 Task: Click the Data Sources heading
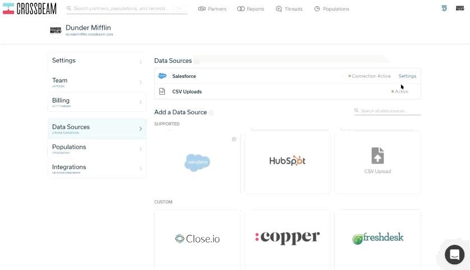click(x=173, y=60)
